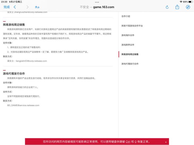The height and width of the screenshot is (145, 194).
Task: Select 游戏跨界合作 in side navigation
Action: point(128,45)
